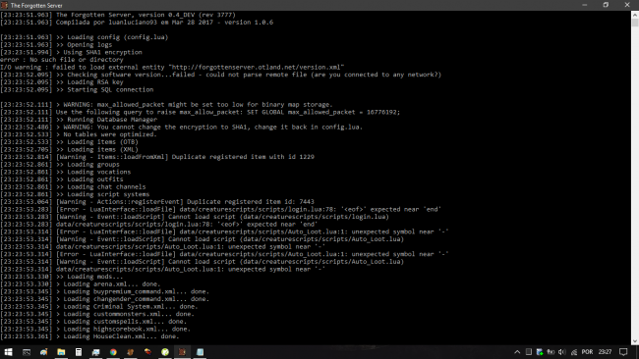The image size is (639, 359).
Task: Minimize the Forgotten Server window
Action: (585, 5)
